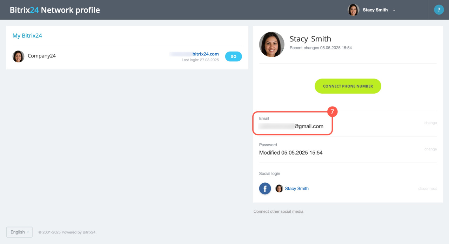Click Bitrix24 Network profile logo title
This screenshot has height=244, width=449.
[x=55, y=10]
